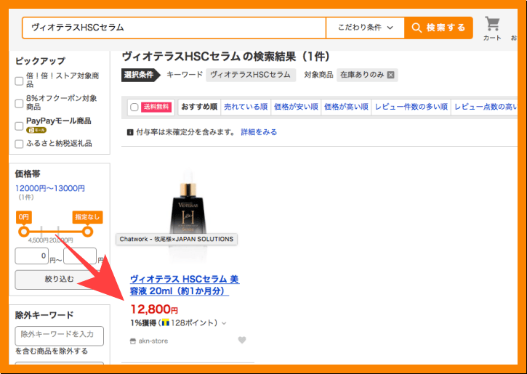This screenshot has width=527, height=374.
Task: Sort by レビュー件数の多い順
Action: pos(411,107)
